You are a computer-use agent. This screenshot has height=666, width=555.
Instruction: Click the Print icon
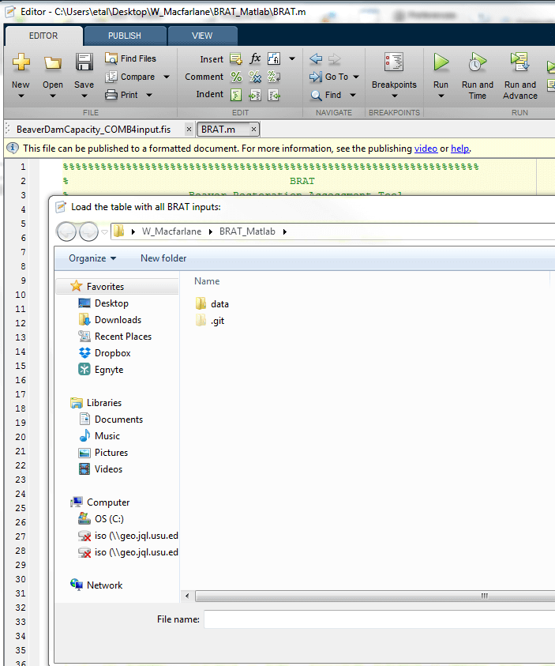(111, 94)
